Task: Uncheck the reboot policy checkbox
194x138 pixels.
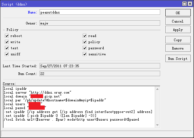Action: click(x=7, y=36)
